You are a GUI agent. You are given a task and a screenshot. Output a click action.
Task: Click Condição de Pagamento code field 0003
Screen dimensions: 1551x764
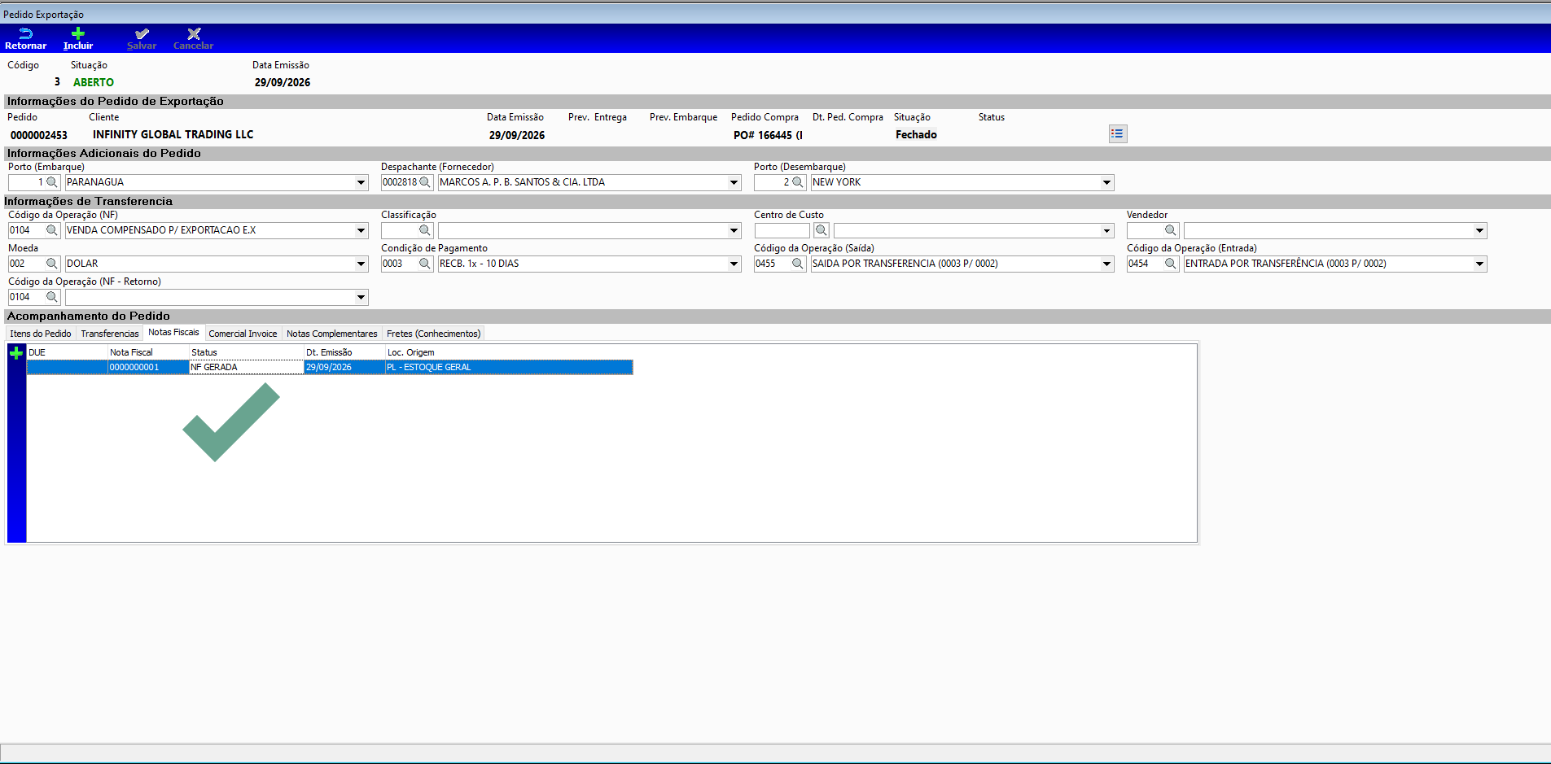[399, 264]
